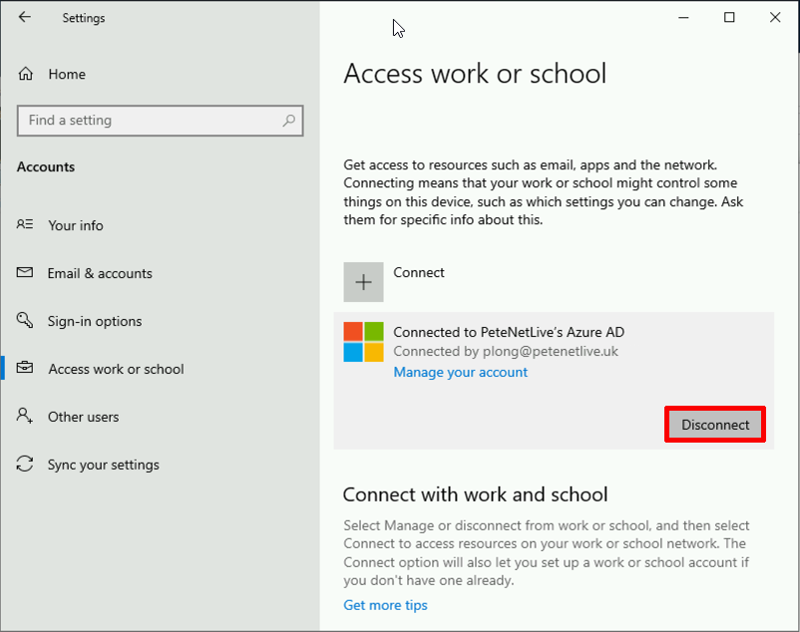Select the Connected to PeteNetLive's Azure AD entry
The image size is (800, 632).
coord(554,381)
